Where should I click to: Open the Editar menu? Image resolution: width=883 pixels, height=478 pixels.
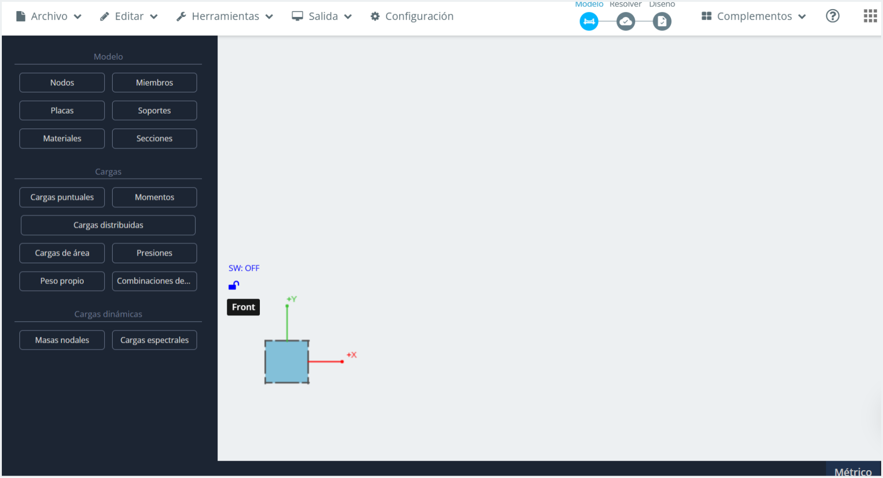[129, 17]
